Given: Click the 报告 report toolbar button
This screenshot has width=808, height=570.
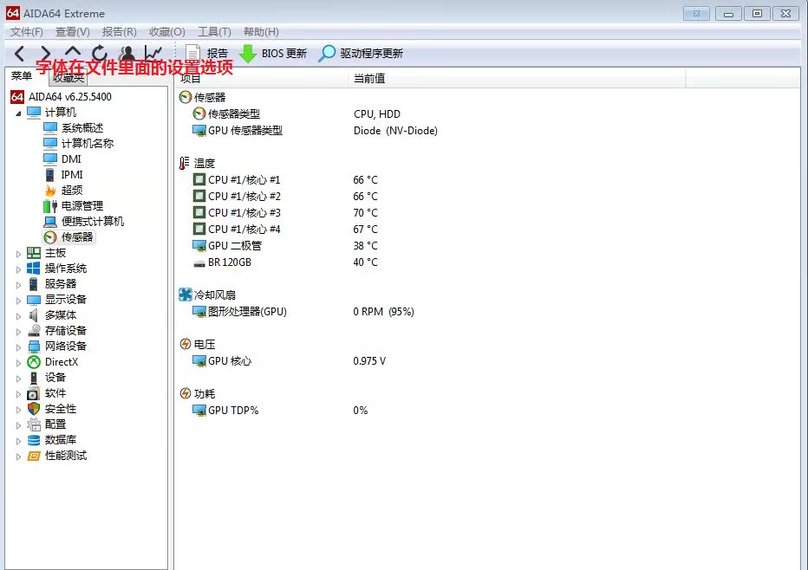Looking at the screenshot, I should pyautogui.click(x=206, y=53).
